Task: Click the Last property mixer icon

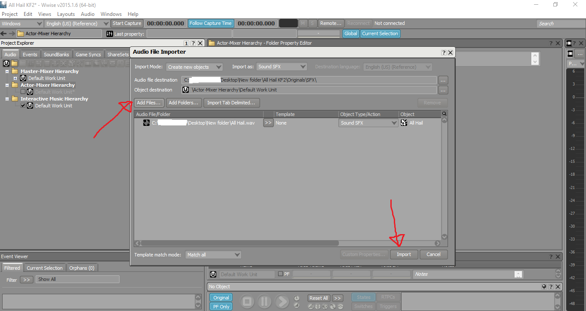Action: [109, 34]
